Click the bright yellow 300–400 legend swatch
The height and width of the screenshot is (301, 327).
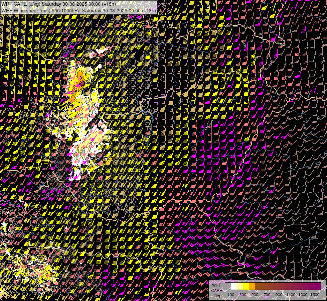(246, 286)
